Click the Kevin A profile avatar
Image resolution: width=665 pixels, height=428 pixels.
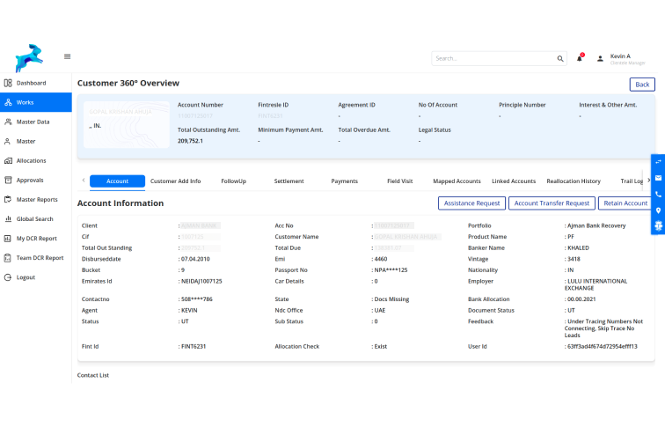600,59
